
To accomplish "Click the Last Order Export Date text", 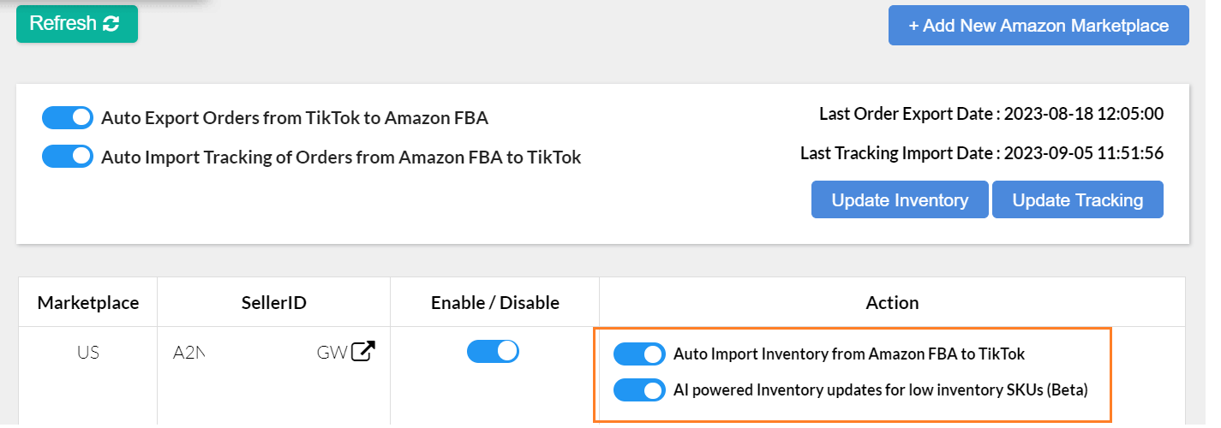I will 991,114.
